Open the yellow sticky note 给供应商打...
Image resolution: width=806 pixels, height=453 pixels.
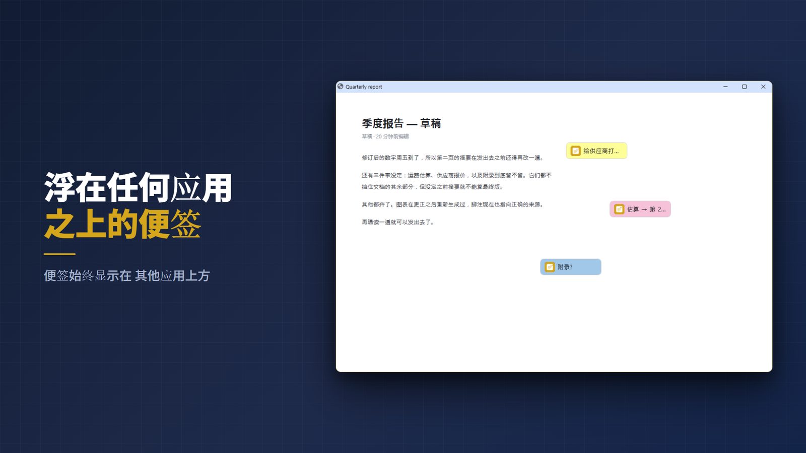click(596, 151)
